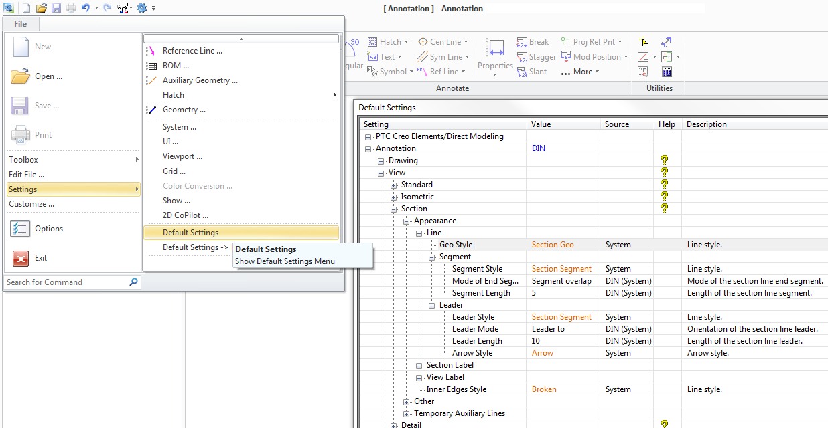Click the submenu scroll-up arrow bar

click(241, 39)
